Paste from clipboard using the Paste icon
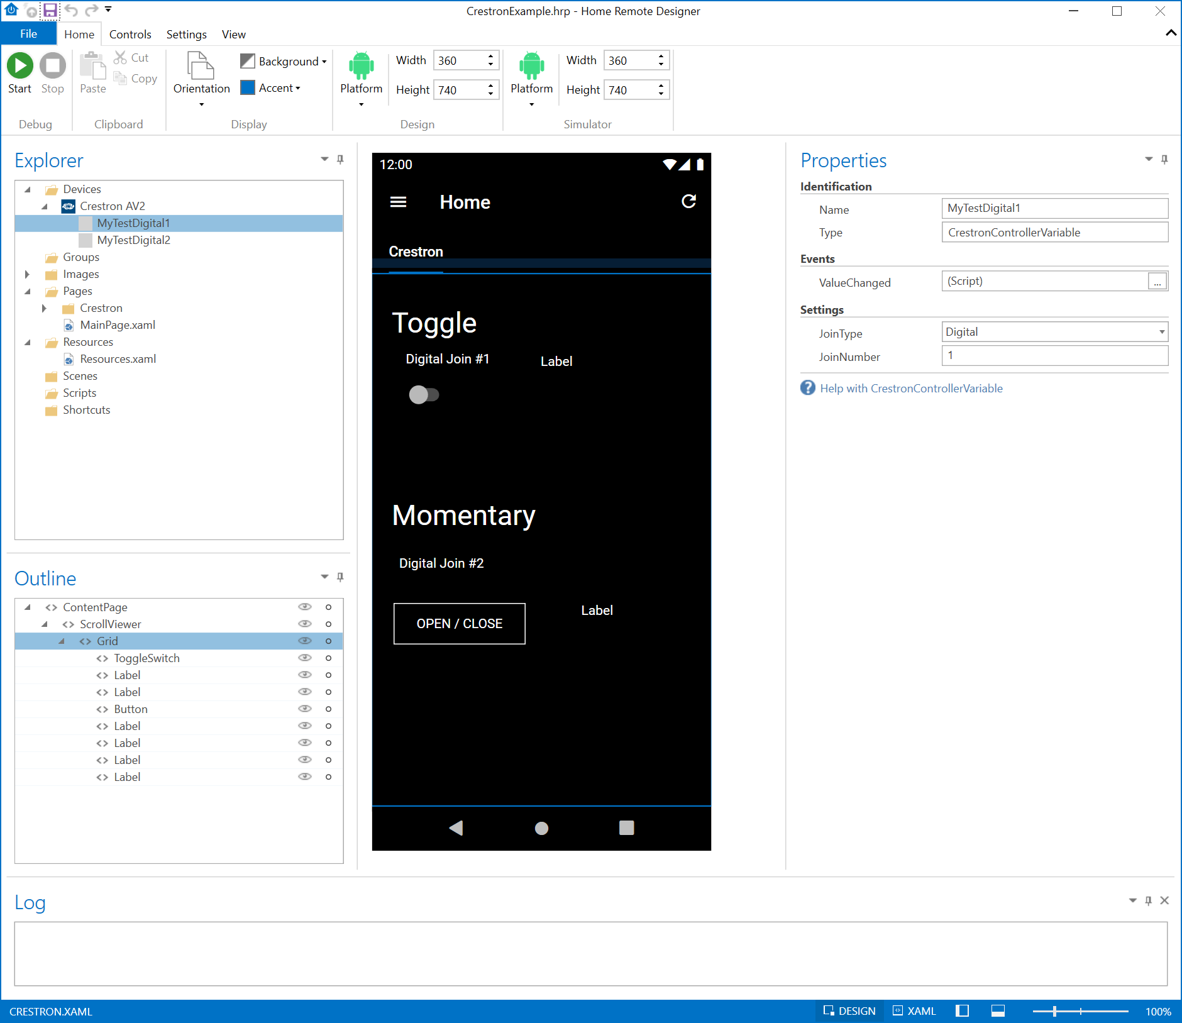 click(x=93, y=65)
